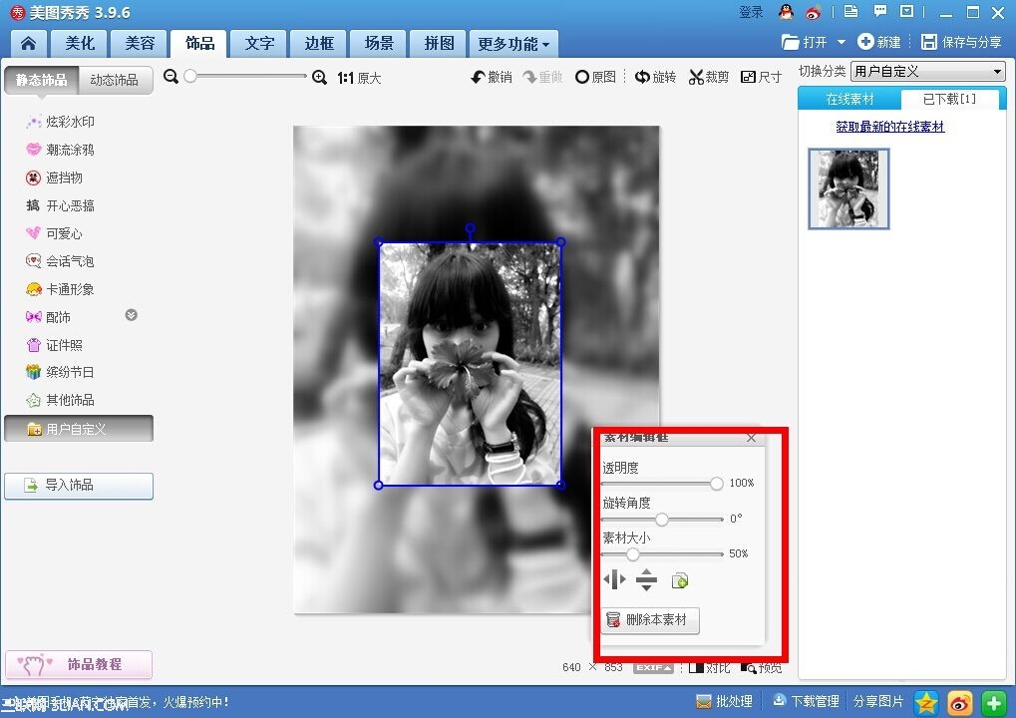Click the 新建 plus button
This screenshot has width=1016, height=718.
[879, 42]
